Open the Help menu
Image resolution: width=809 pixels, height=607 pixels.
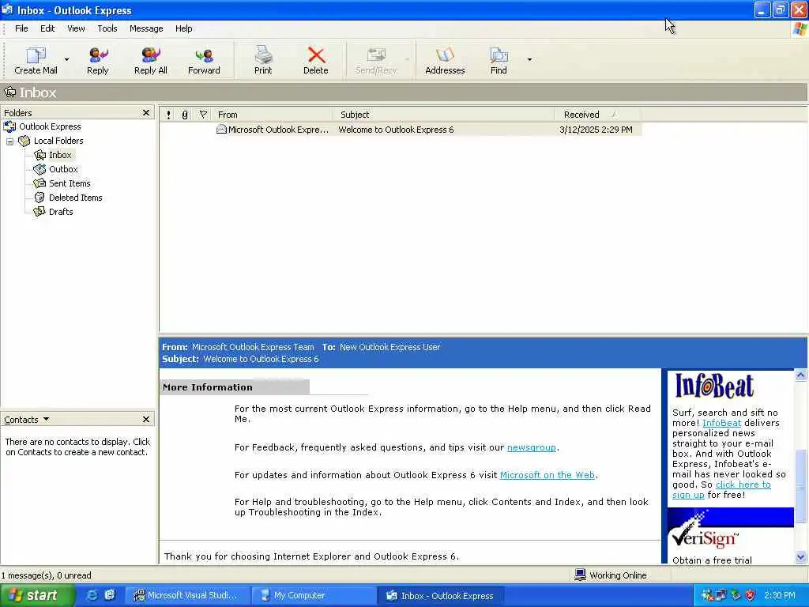pyautogui.click(x=183, y=28)
